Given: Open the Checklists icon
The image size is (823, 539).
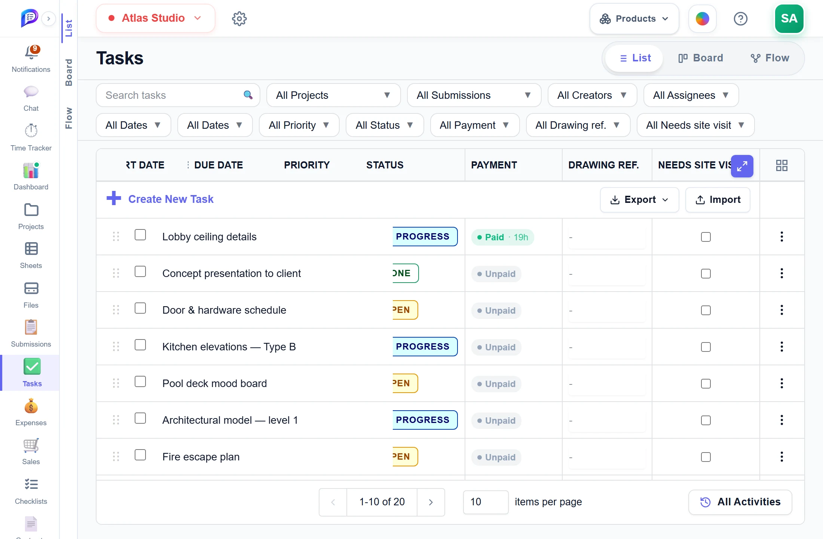Looking at the screenshot, I should coord(31,484).
